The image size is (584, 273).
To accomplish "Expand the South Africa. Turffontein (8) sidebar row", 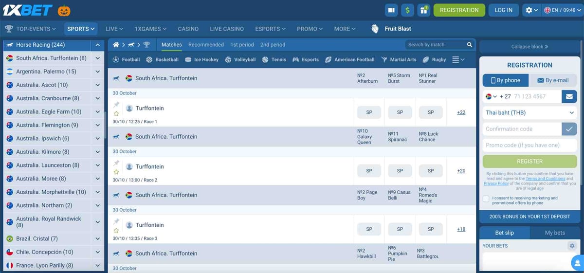I will (x=98, y=58).
